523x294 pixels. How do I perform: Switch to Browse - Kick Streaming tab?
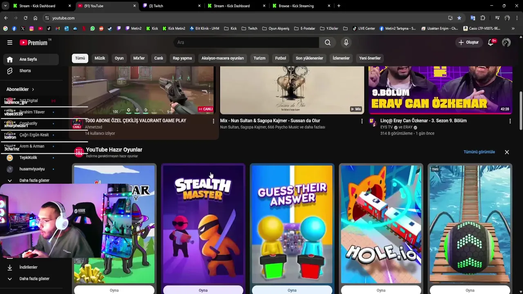pos(300,6)
